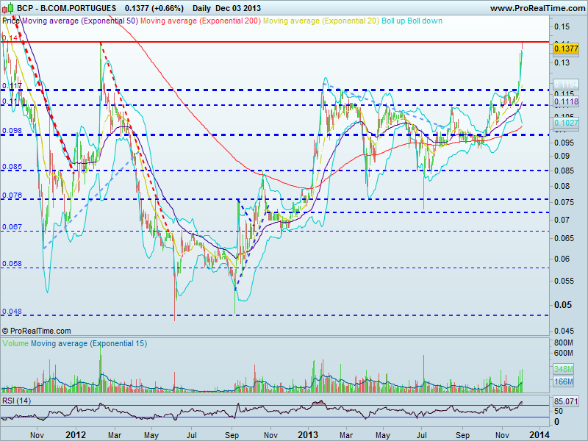The width and height of the screenshot is (588, 441).
Task: Select Moving average (Exponential 200) legend
Action: (200, 21)
